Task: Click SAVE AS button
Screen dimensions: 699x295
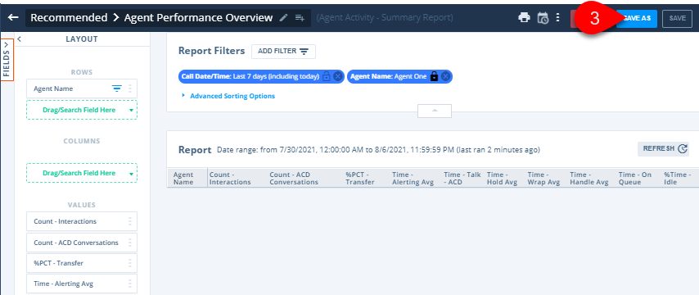Action: click(x=637, y=18)
